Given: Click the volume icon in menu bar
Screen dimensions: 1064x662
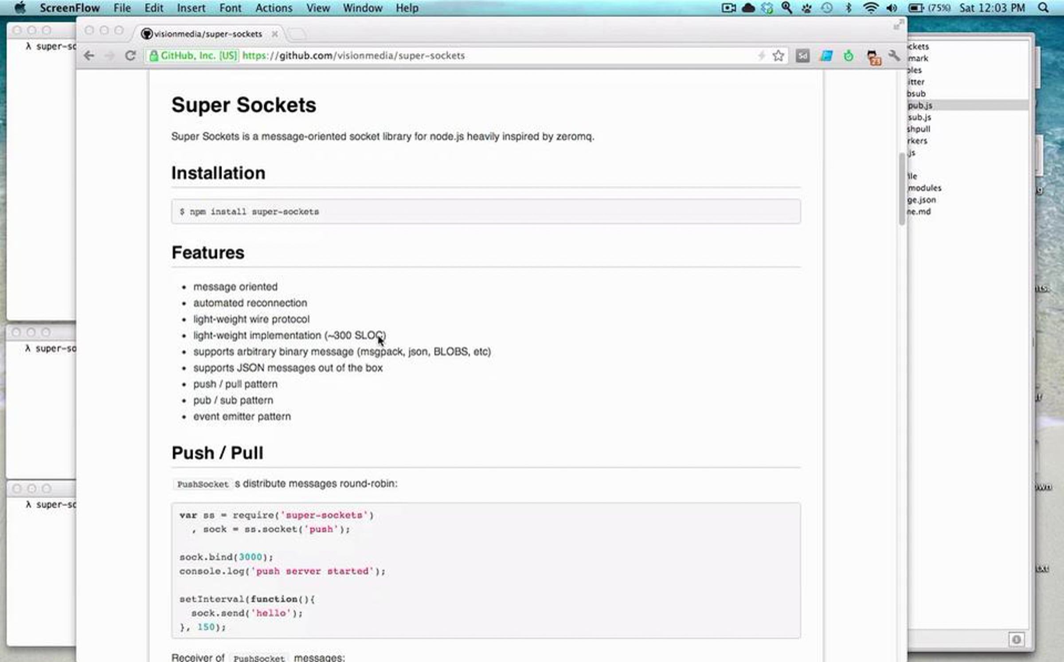Looking at the screenshot, I should (x=892, y=8).
